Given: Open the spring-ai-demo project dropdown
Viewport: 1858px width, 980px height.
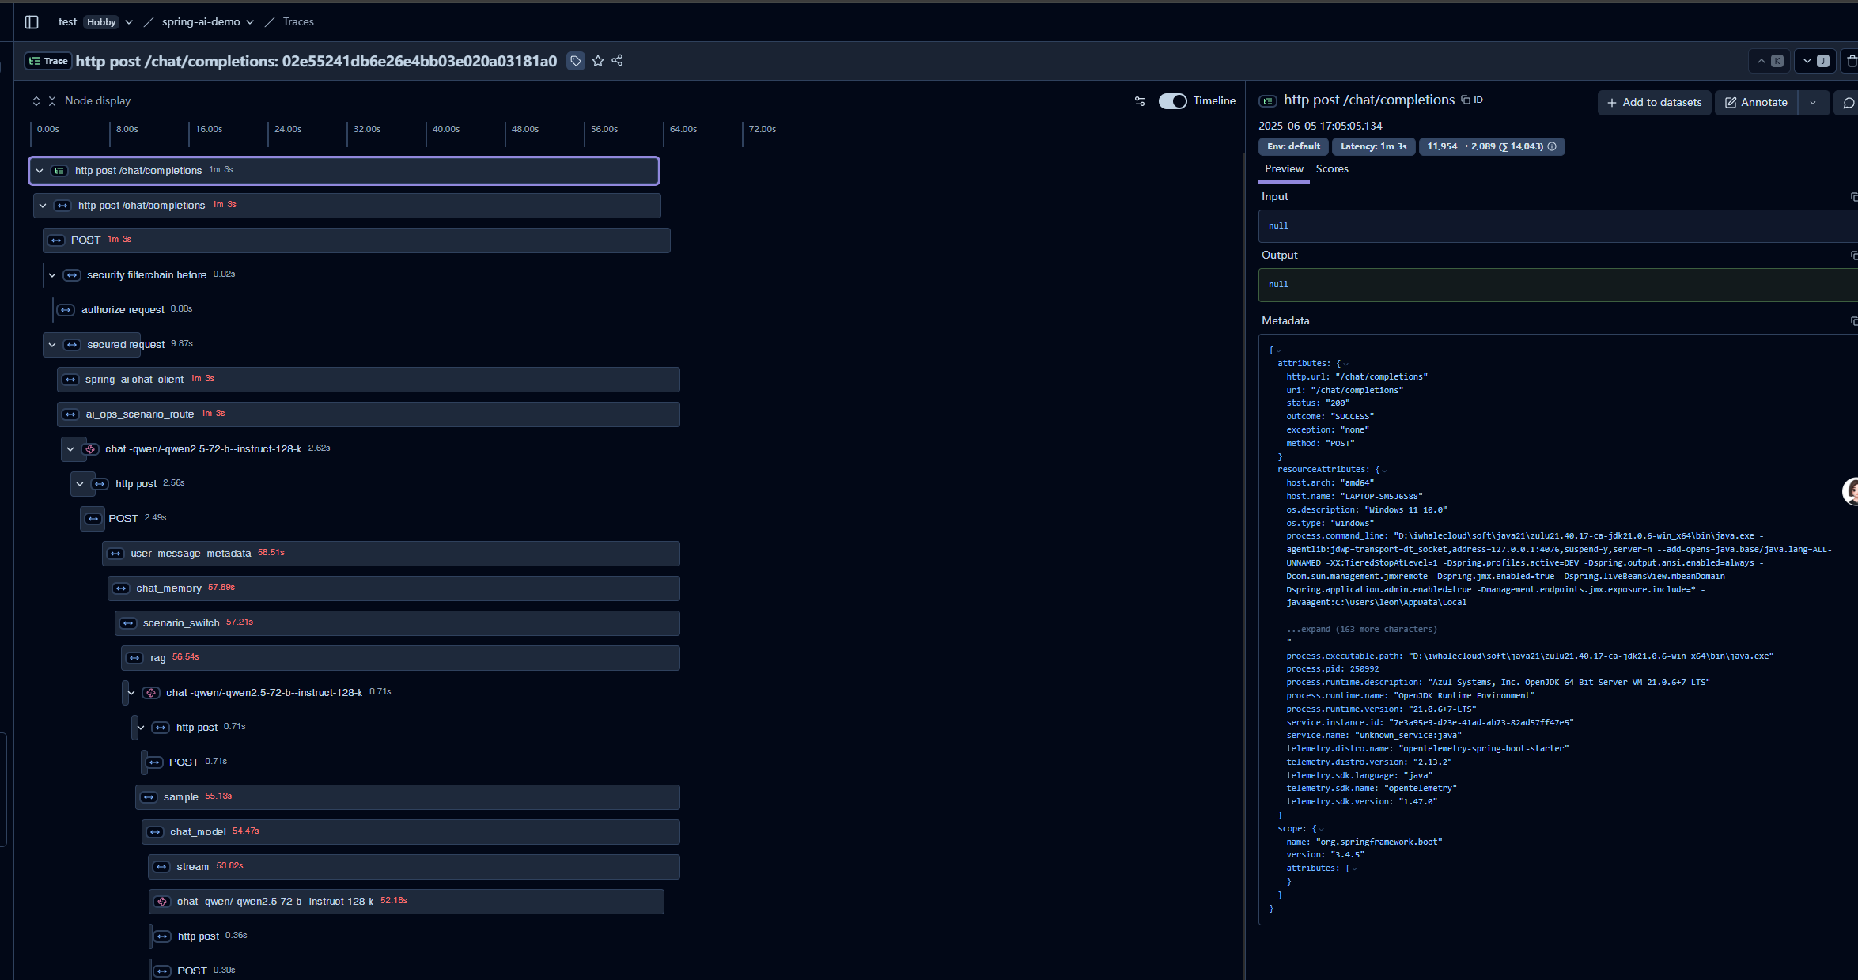Looking at the screenshot, I should point(250,22).
